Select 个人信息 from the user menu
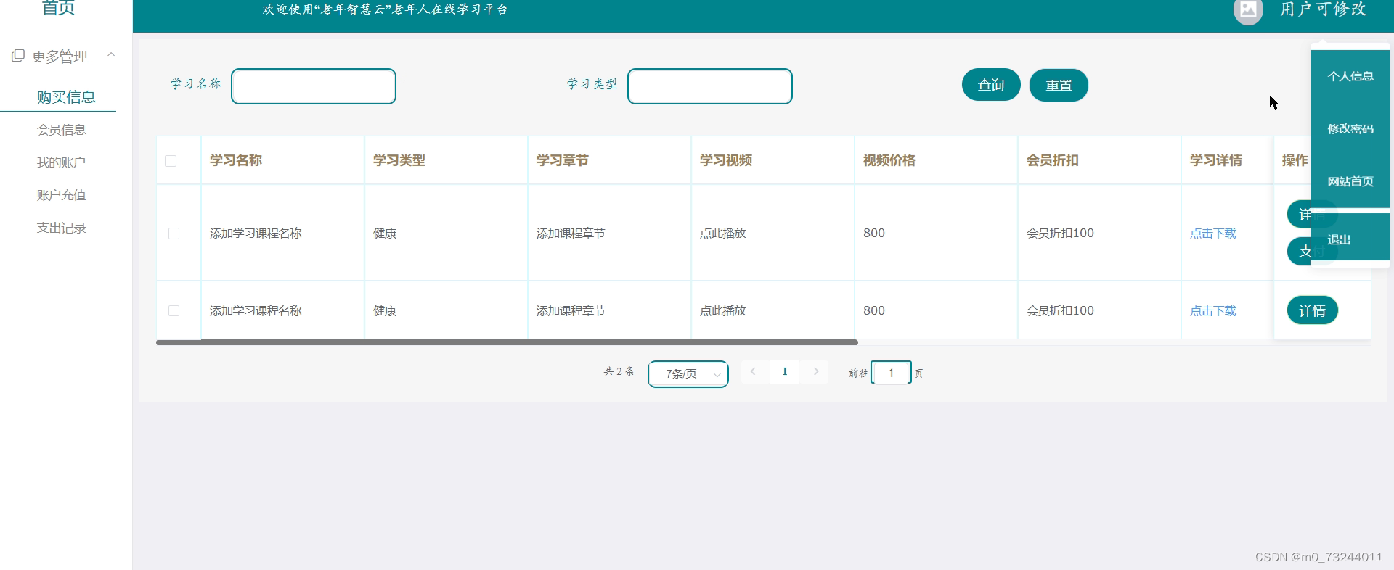 click(1350, 76)
